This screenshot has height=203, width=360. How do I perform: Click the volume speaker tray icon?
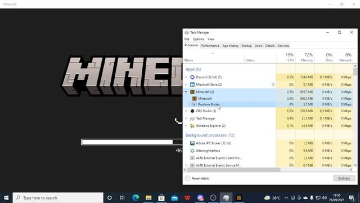coord(324,198)
